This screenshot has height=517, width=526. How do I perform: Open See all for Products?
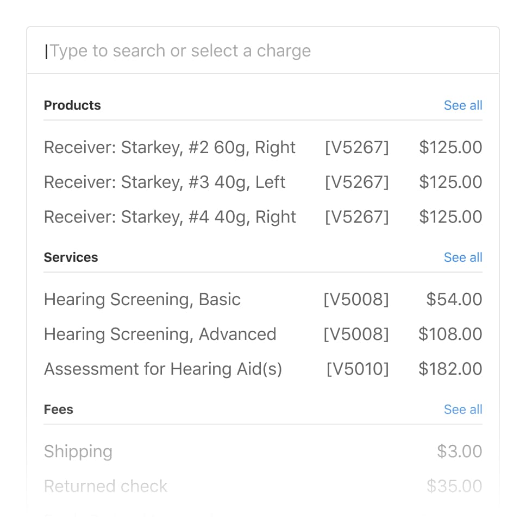463,105
